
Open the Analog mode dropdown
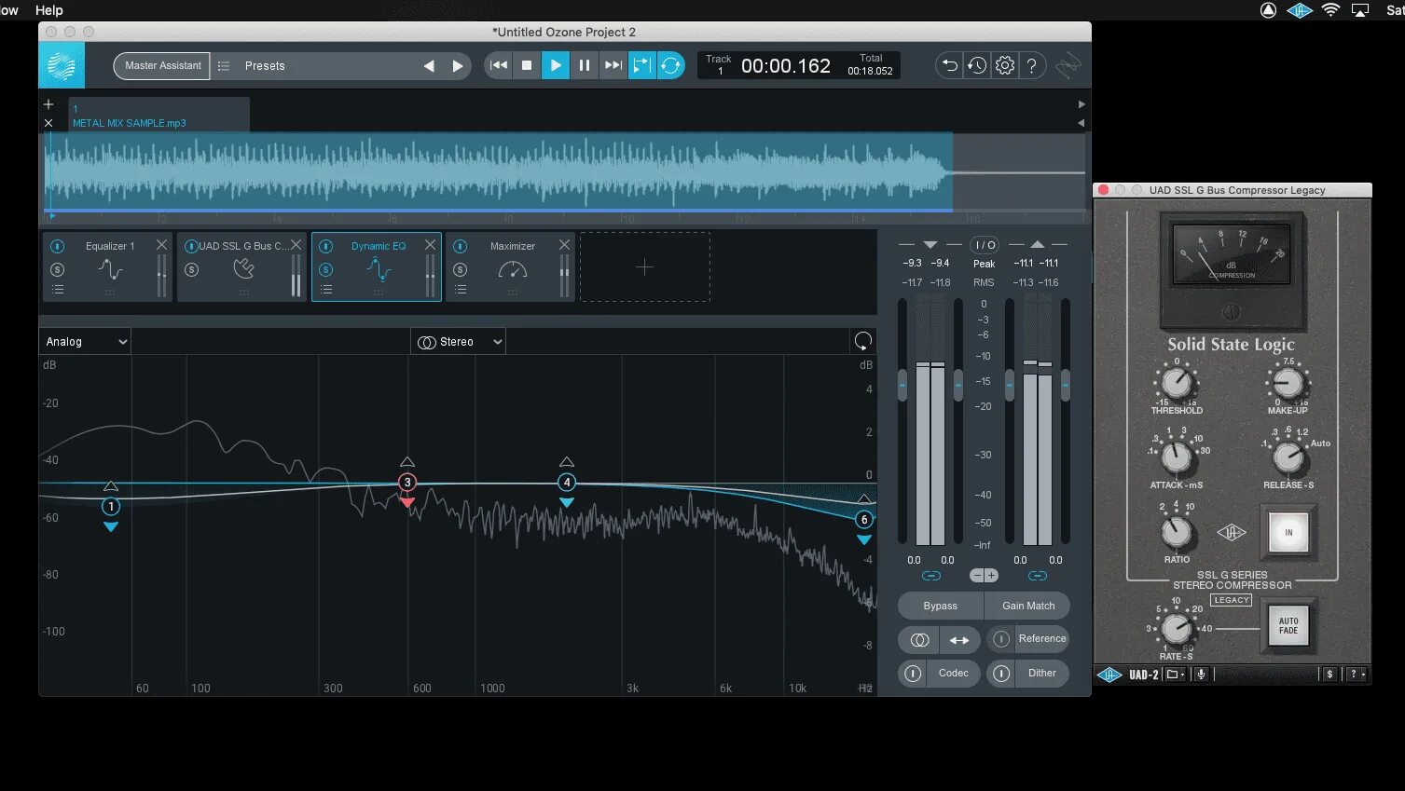[85, 342]
